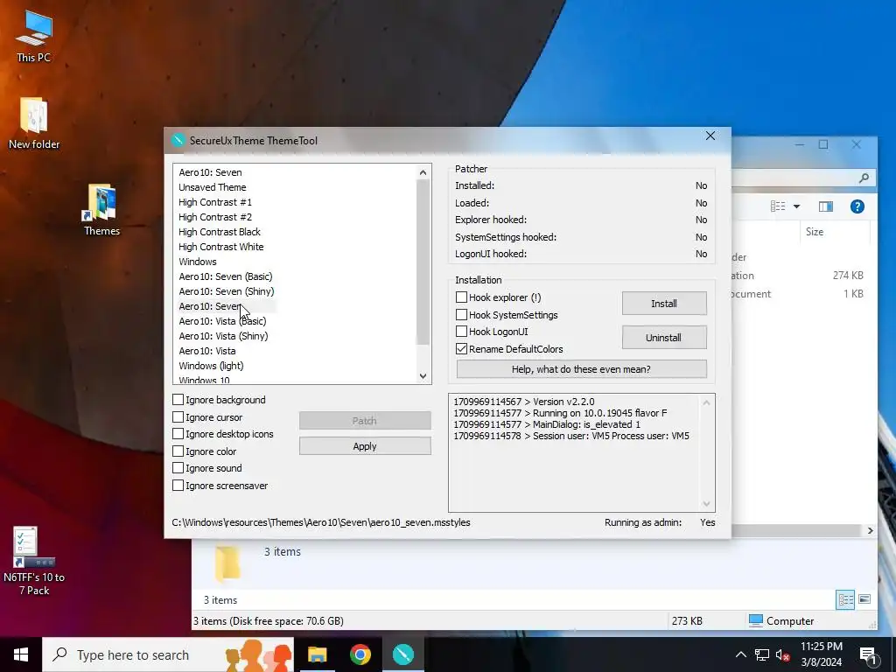Close the SecureUxTheme ThemeTool window

710,136
